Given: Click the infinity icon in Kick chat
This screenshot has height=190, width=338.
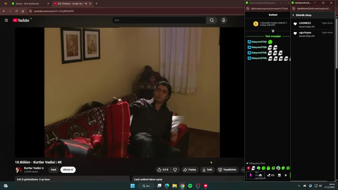Looking at the screenshot, I should [x=273, y=175].
